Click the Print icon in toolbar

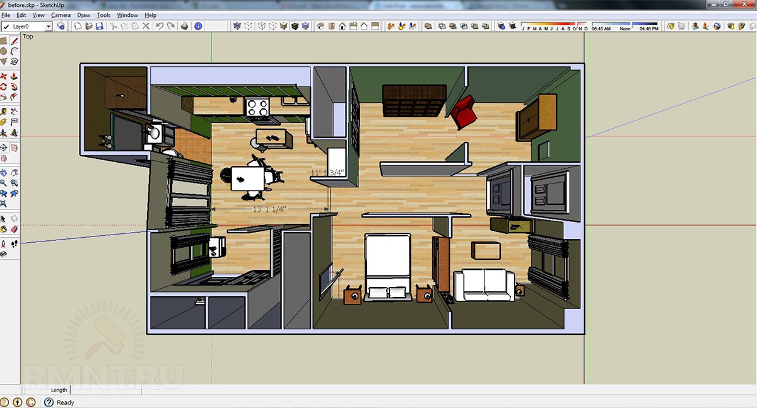[x=184, y=26]
